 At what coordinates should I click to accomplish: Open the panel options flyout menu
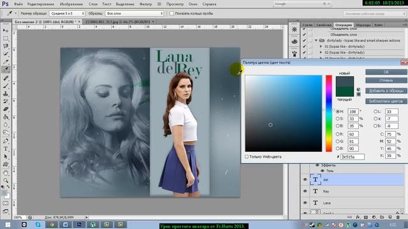(405, 25)
